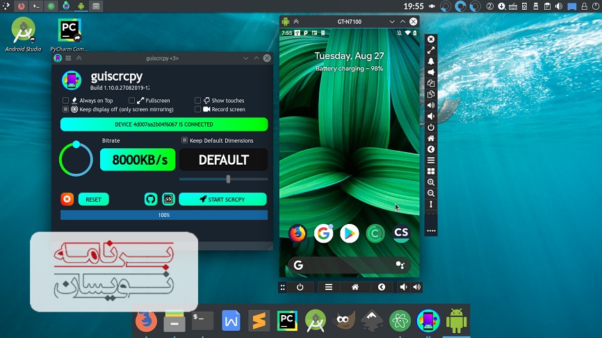Toggle keep-above chevrons in guiscrcpy title bar

(79, 58)
